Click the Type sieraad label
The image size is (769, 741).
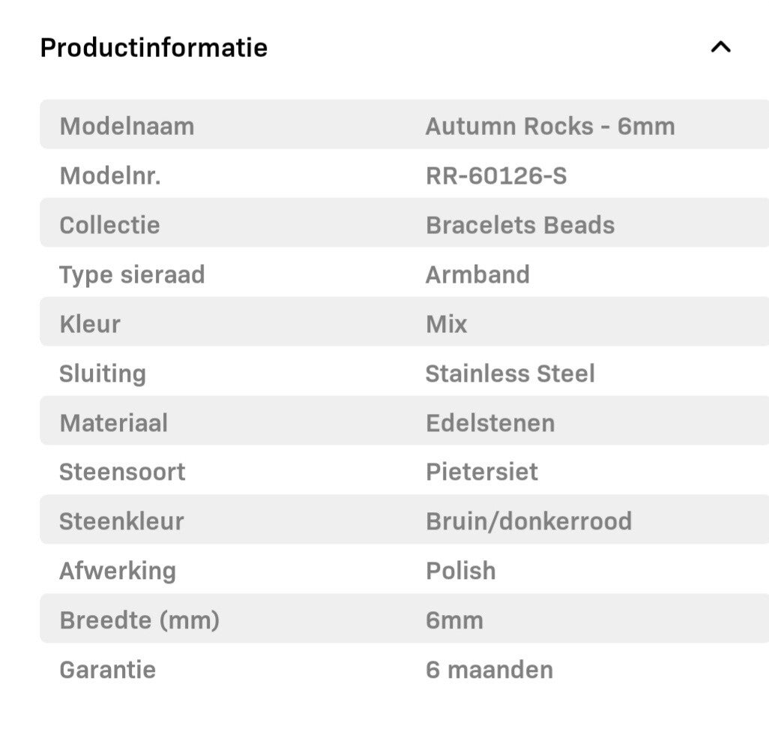point(132,274)
